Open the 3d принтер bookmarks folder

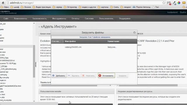click(70, 7)
